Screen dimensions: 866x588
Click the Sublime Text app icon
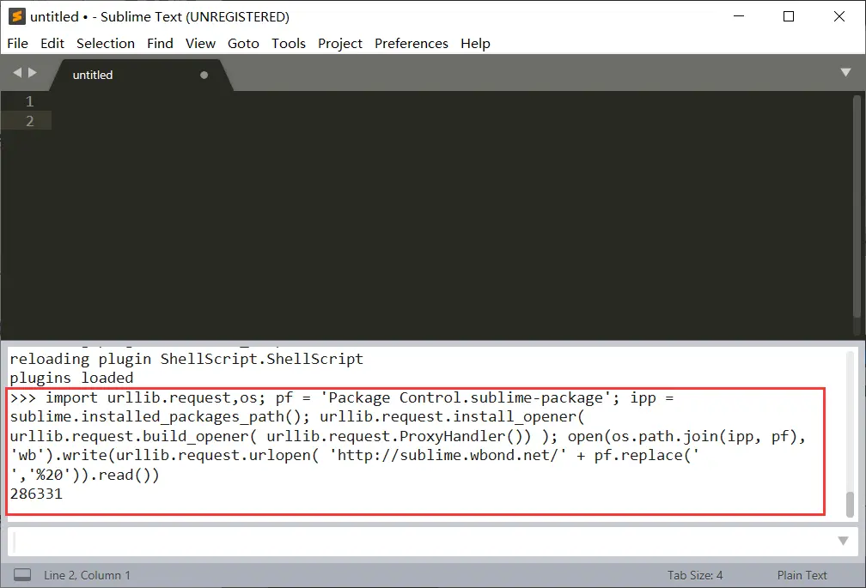[17, 16]
